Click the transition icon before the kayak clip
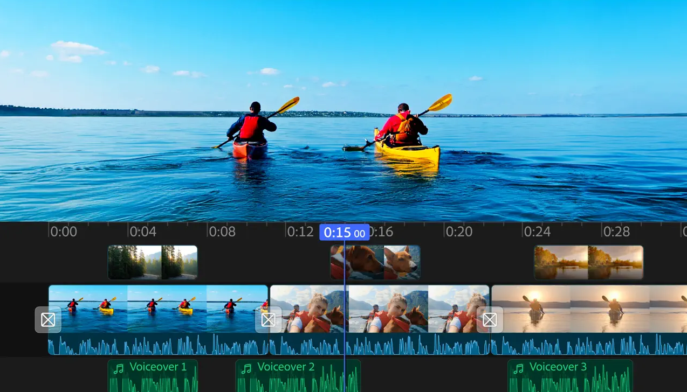Image resolution: width=687 pixels, height=392 pixels. pyautogui.click(x=48, y=320)
